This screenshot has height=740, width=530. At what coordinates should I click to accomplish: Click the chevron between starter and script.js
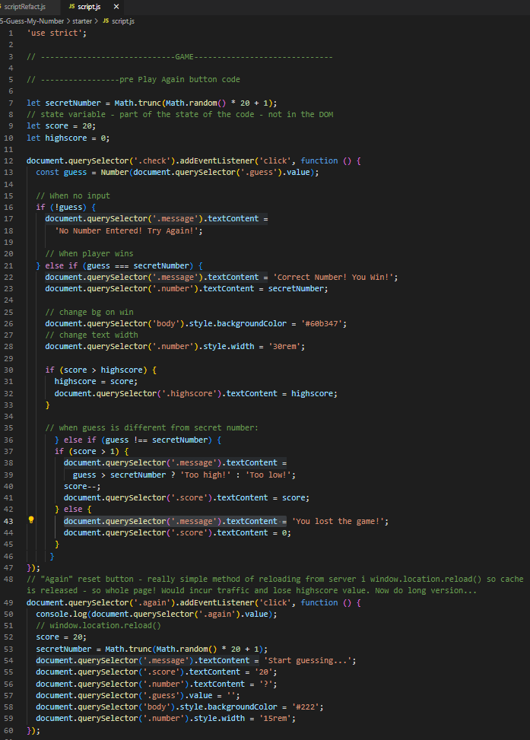point(100,21)
